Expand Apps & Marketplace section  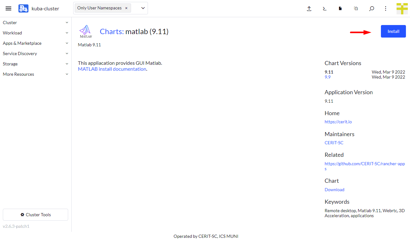coord(36,43)
